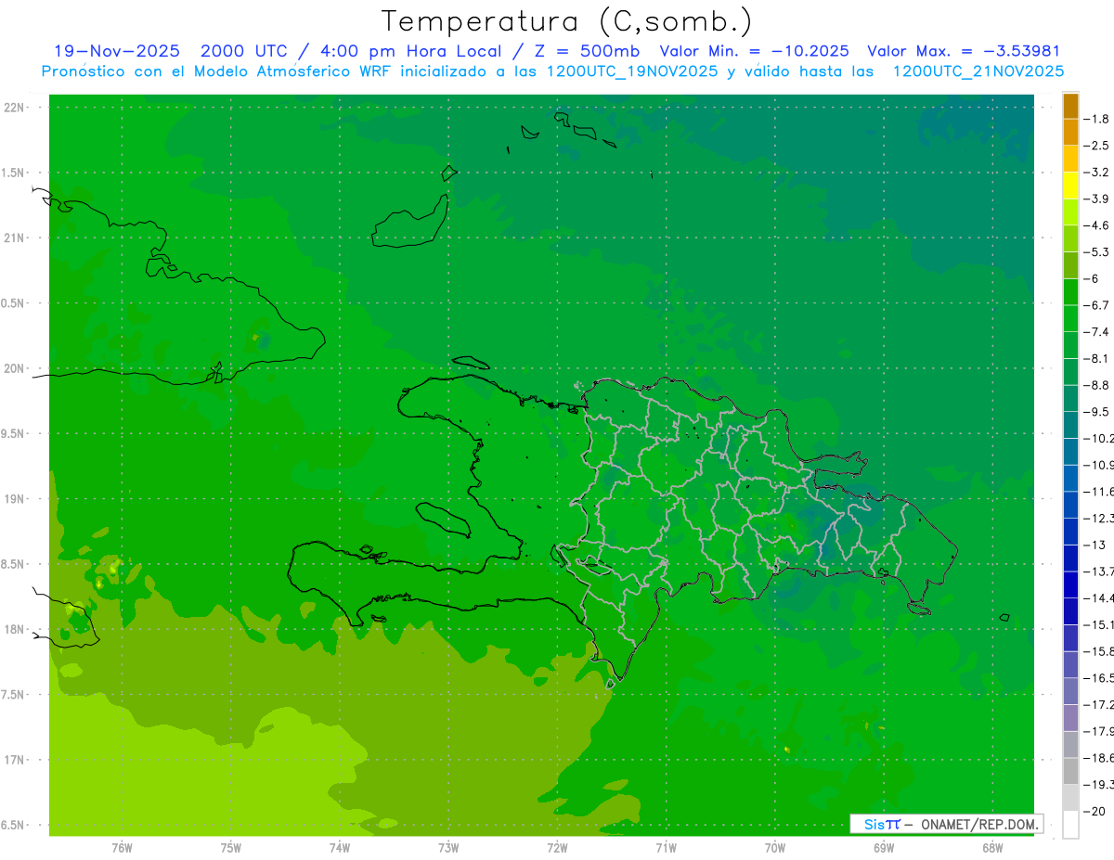Click the WRF model forecast subtitle line

(x=553, y=71)
